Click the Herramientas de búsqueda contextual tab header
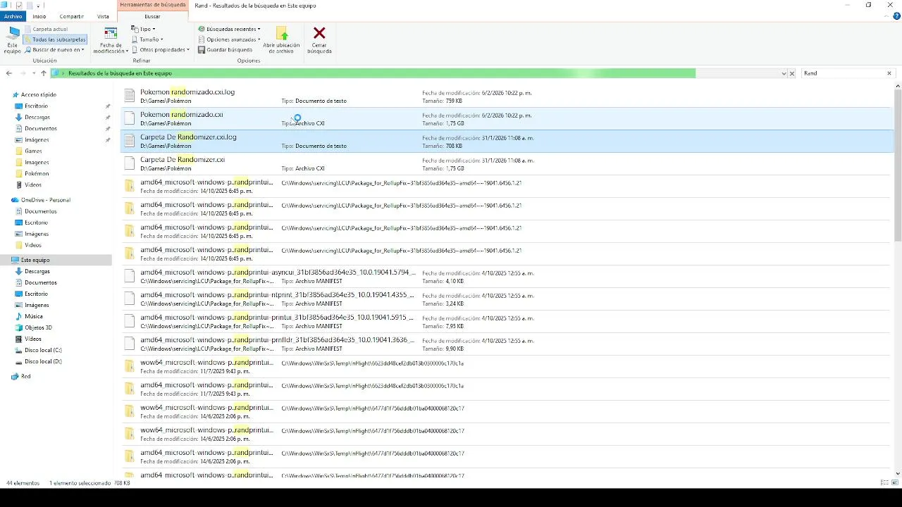 [x=153, y=5]
